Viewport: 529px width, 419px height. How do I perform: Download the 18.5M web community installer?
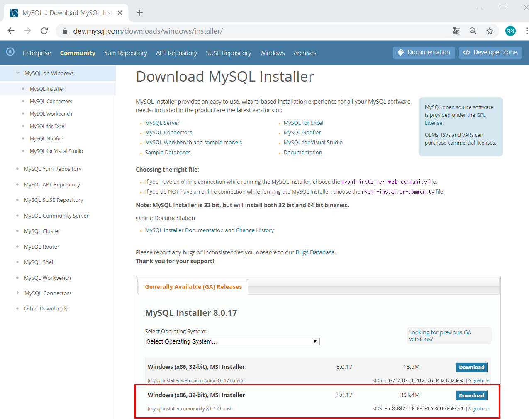(x=471, y=368)
